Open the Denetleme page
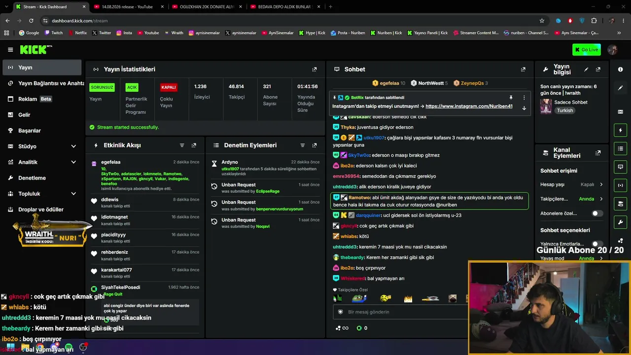 click(x=42, y=178)
